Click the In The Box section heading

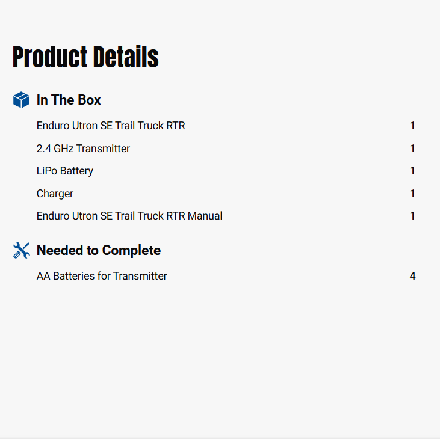click(x=69, y=100)
